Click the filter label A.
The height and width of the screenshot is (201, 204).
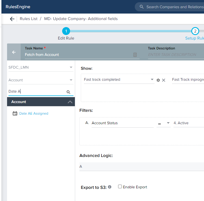(x=87, y=123)
